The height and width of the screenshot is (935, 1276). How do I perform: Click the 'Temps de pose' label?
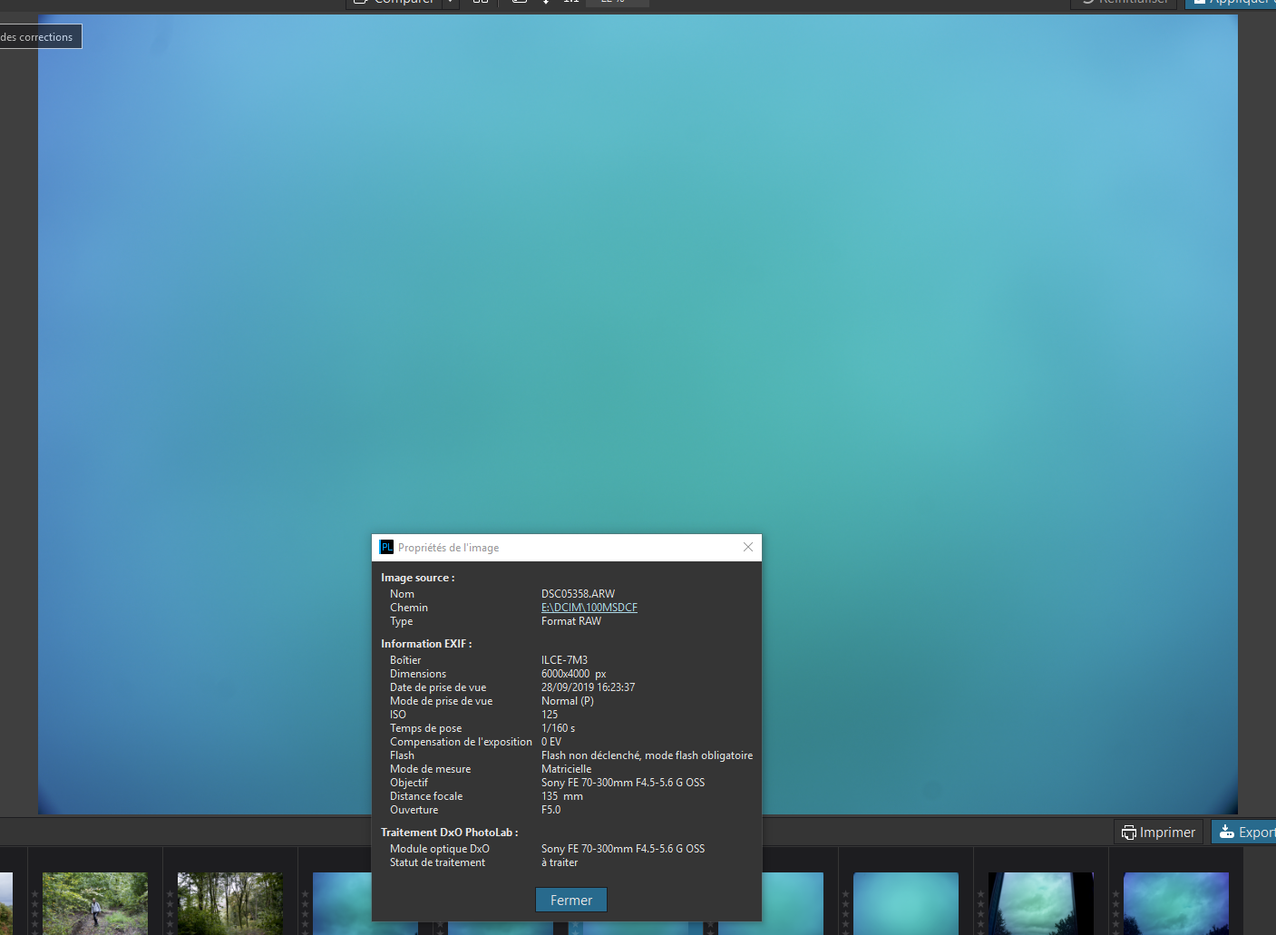[x=425, y=728]
